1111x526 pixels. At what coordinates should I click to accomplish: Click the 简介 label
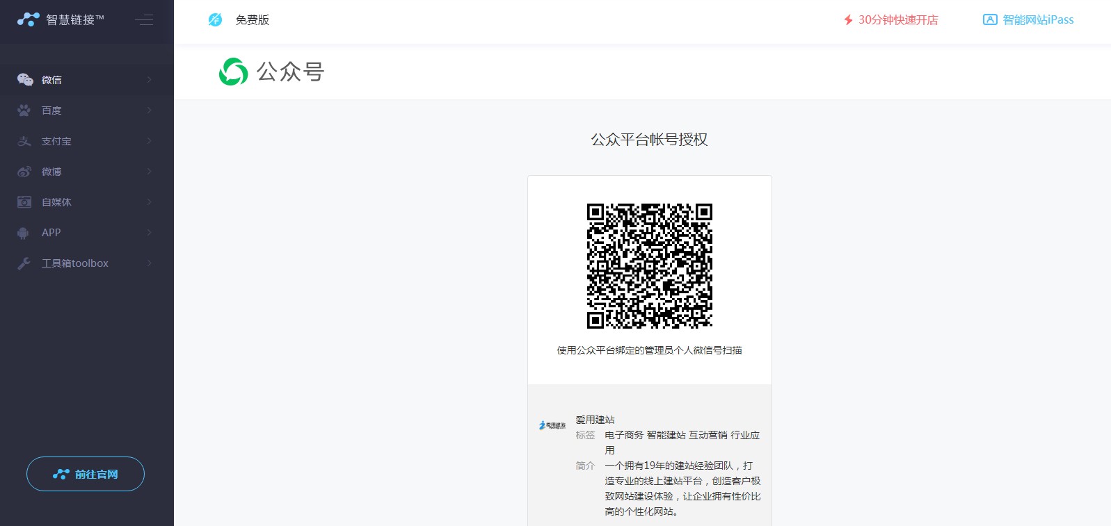(585, 466)
